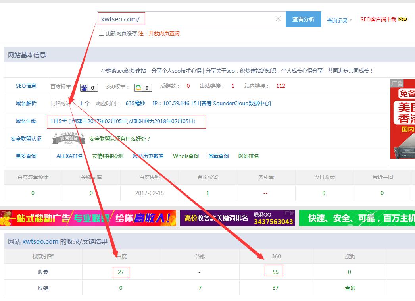Click the 安全联盟认证 seal badge
Viewport: 415px width, 301px height.
click(x=68, y=139)
